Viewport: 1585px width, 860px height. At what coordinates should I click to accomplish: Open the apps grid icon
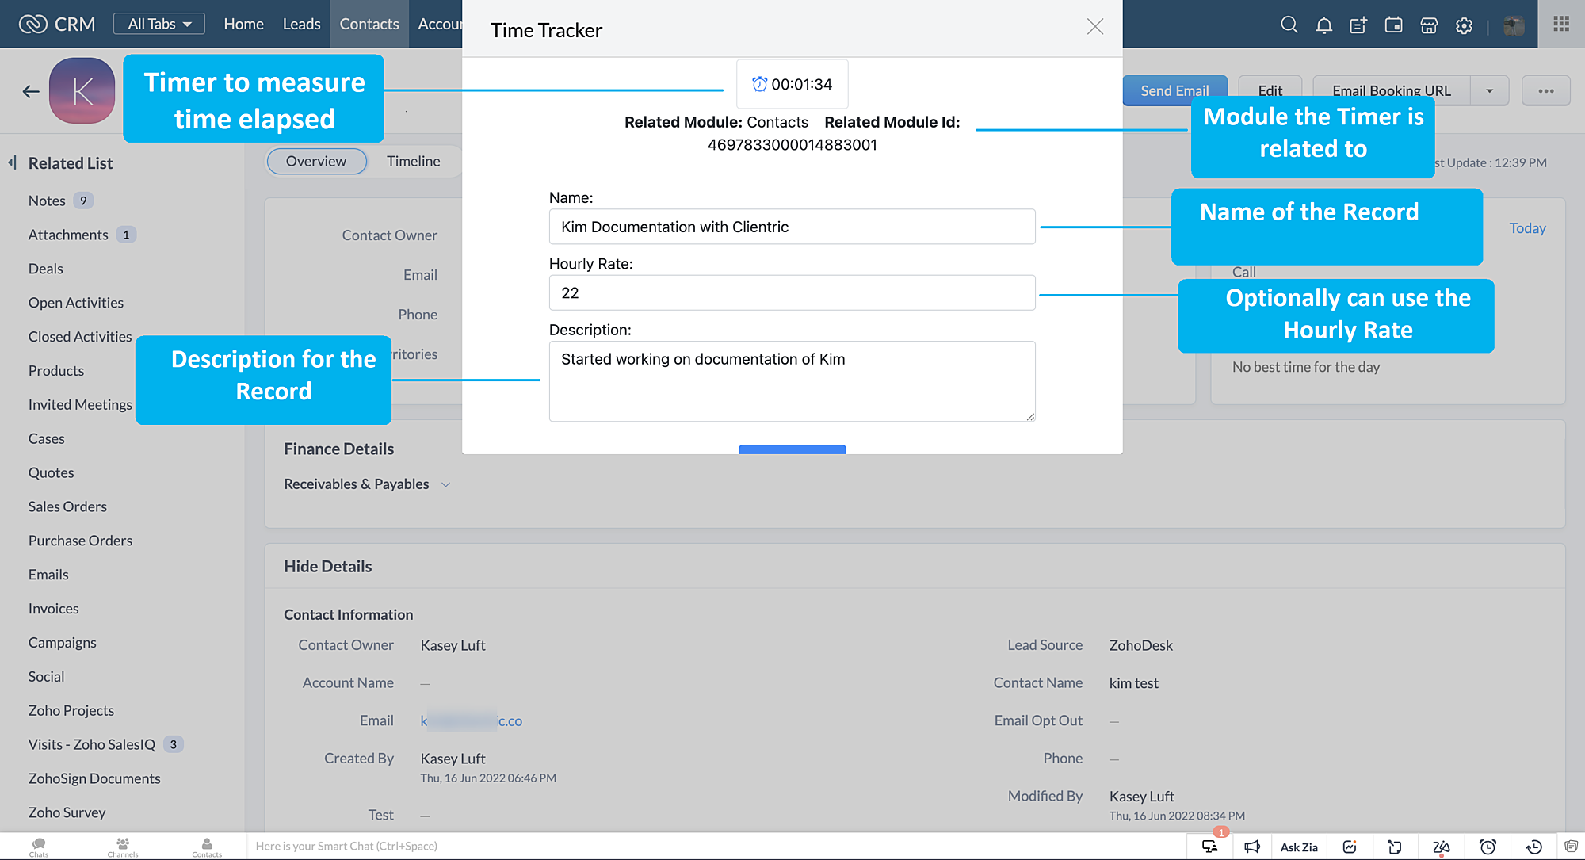click(x=1561, y=24)
